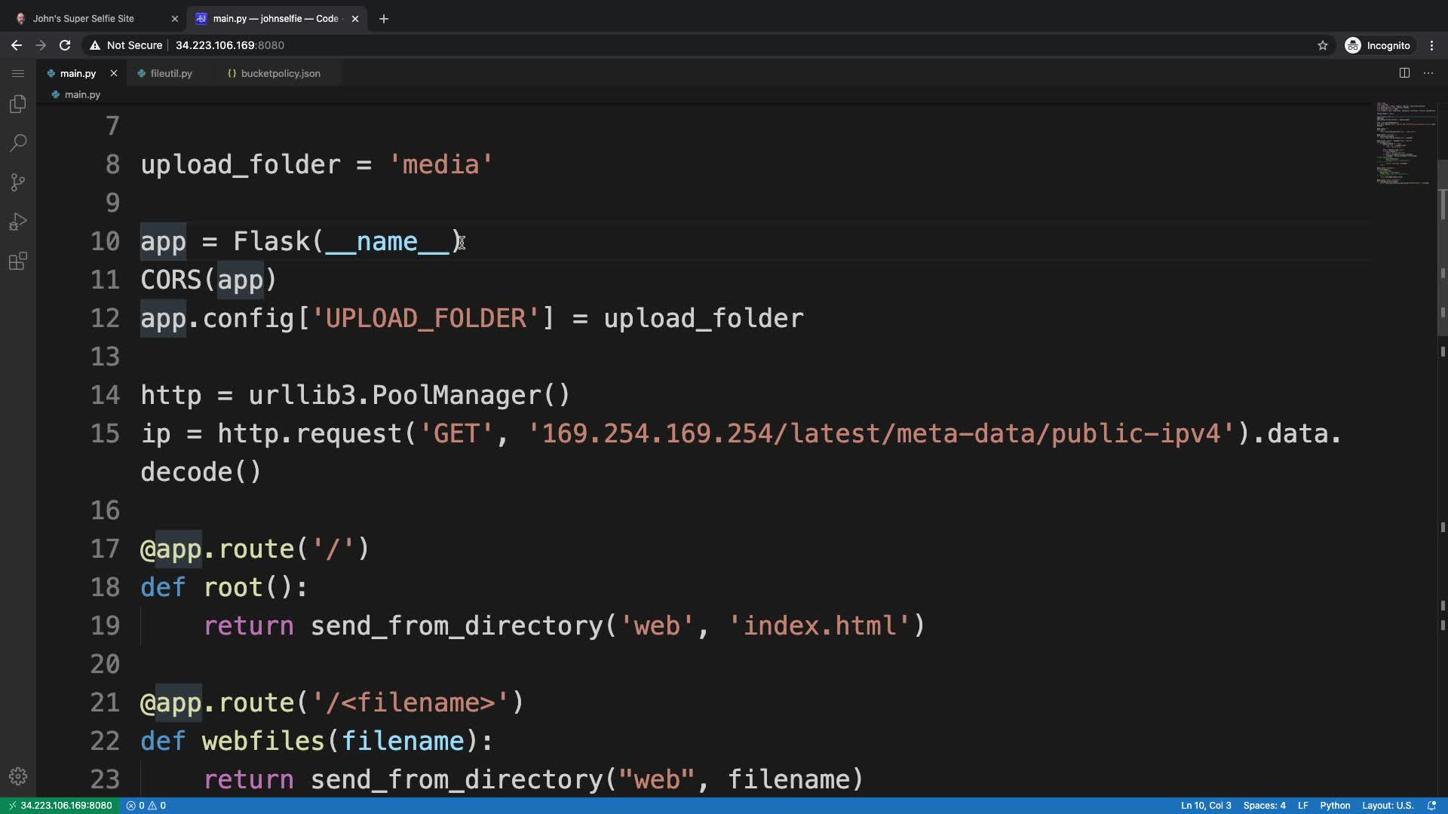Open the Extensions view
The width and height of the screenshot is (1448, 814).
click(x=18, y=262)
